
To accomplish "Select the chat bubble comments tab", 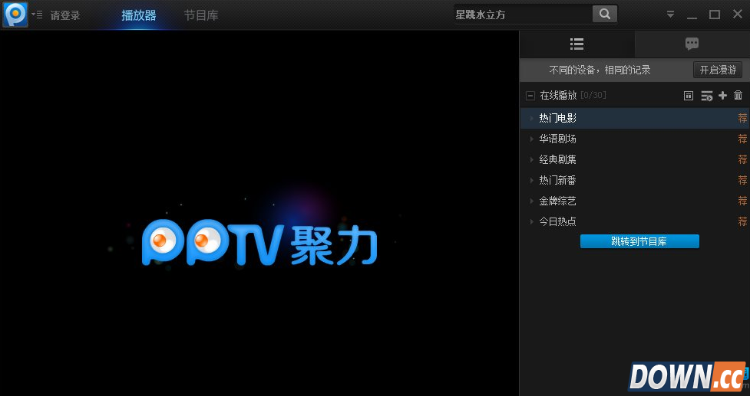I will (x=692, y=44).
